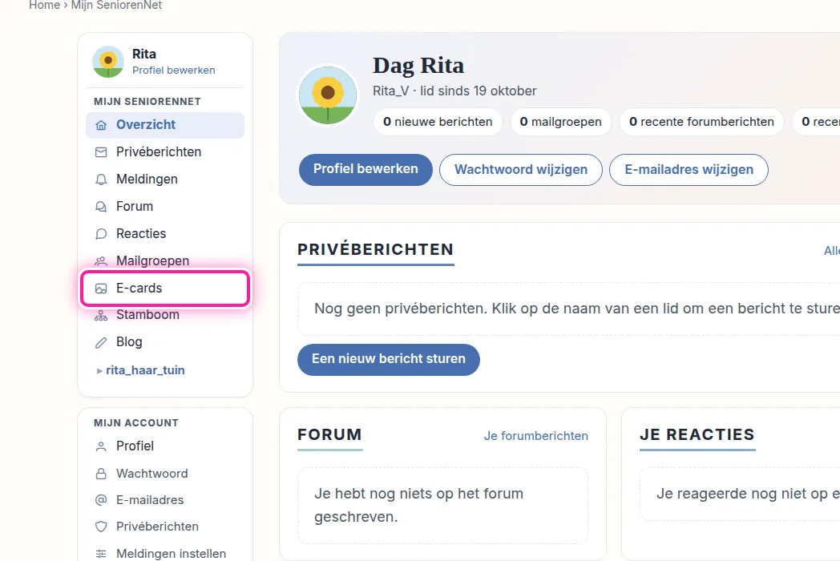Open the E-cards sidebar entry
The image size is (840, 561).
(x=165, y=289)
